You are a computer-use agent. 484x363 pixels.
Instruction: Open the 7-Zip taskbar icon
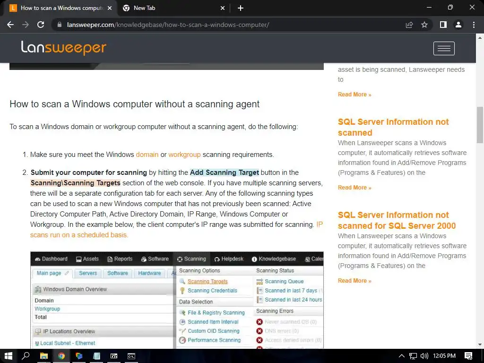(x=114, y=356)
